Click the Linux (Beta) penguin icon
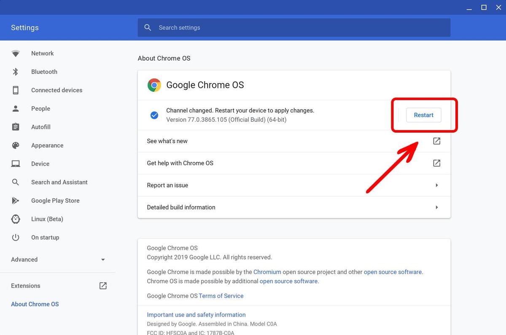This screenshot has height=335, width=506. (16, 219)
